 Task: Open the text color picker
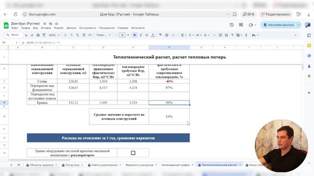click(153, 35)
